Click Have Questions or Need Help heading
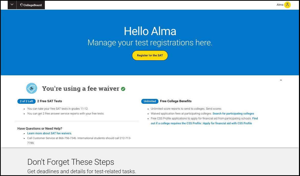 [x=40, y=128]
